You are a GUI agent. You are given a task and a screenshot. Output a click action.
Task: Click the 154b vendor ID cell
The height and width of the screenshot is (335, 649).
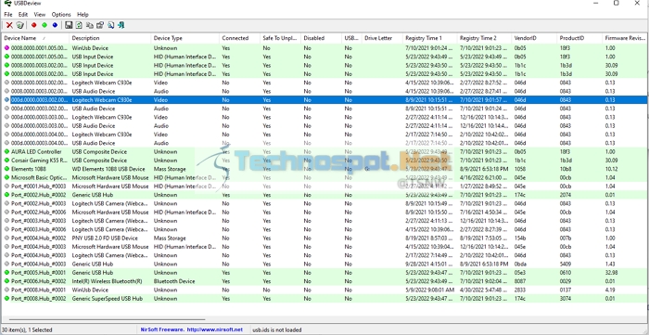point(520,238)
